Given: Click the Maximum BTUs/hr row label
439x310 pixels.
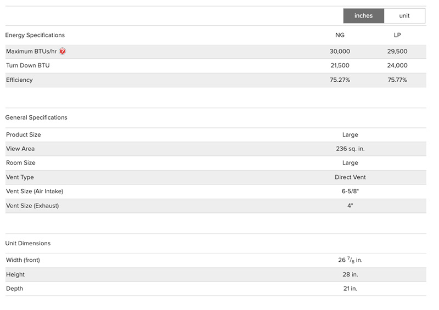Looking at the screenshot, I should [x=31, y=52].
